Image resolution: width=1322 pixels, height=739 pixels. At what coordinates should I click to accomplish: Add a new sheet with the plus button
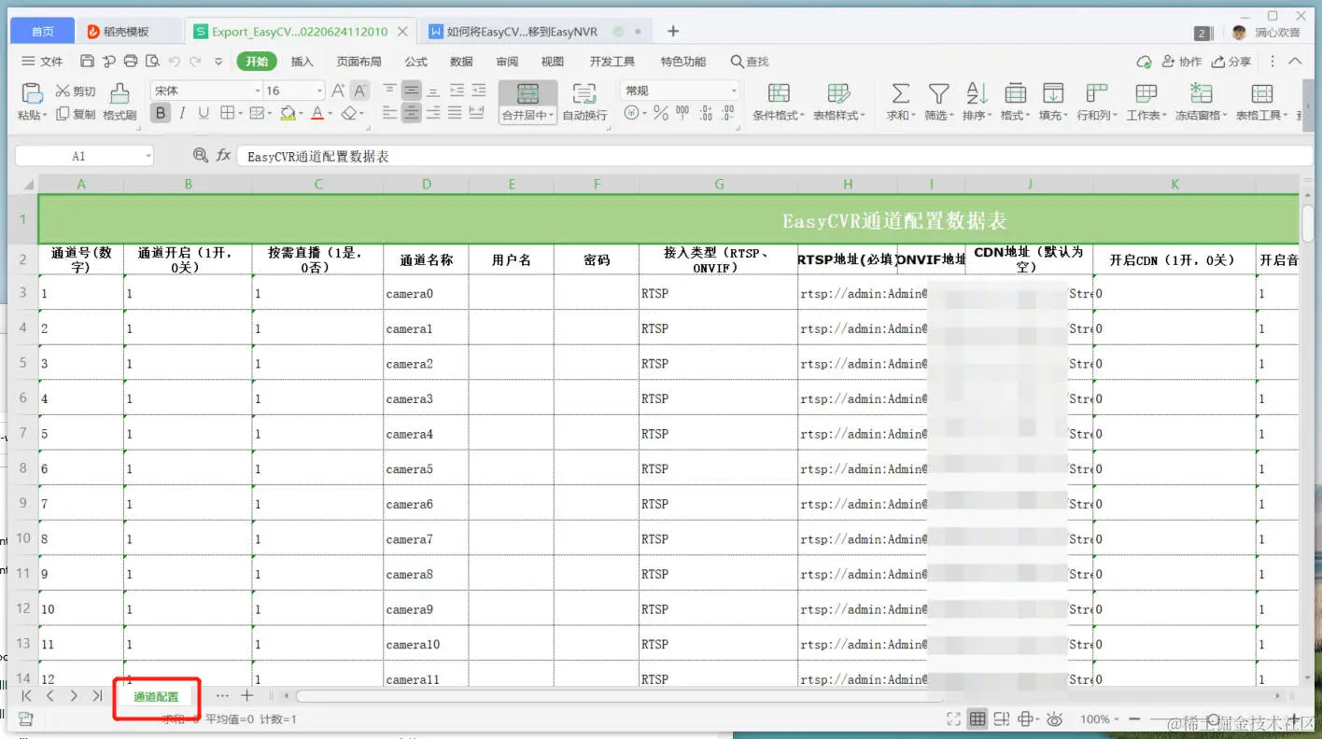coord(246,696)
